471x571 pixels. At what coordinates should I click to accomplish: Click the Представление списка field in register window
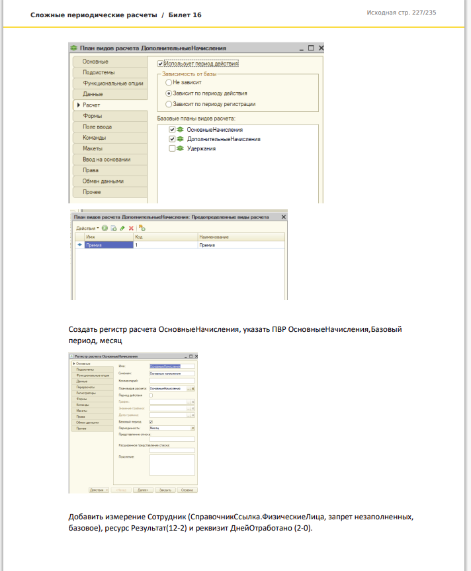coord(172,440)
